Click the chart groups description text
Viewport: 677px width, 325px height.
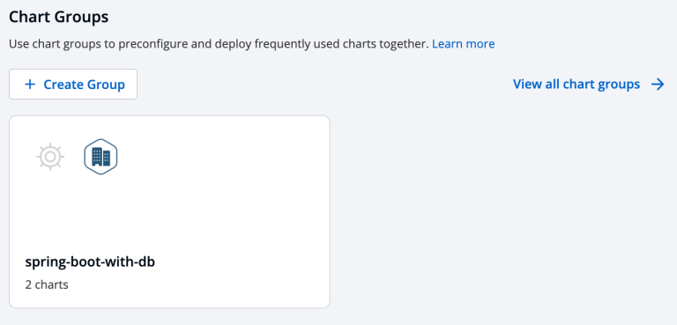point(219,44)
